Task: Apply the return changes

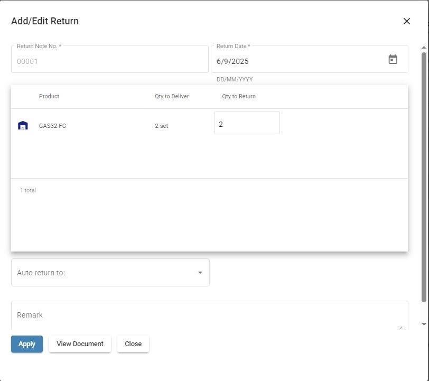Action: 27,344
